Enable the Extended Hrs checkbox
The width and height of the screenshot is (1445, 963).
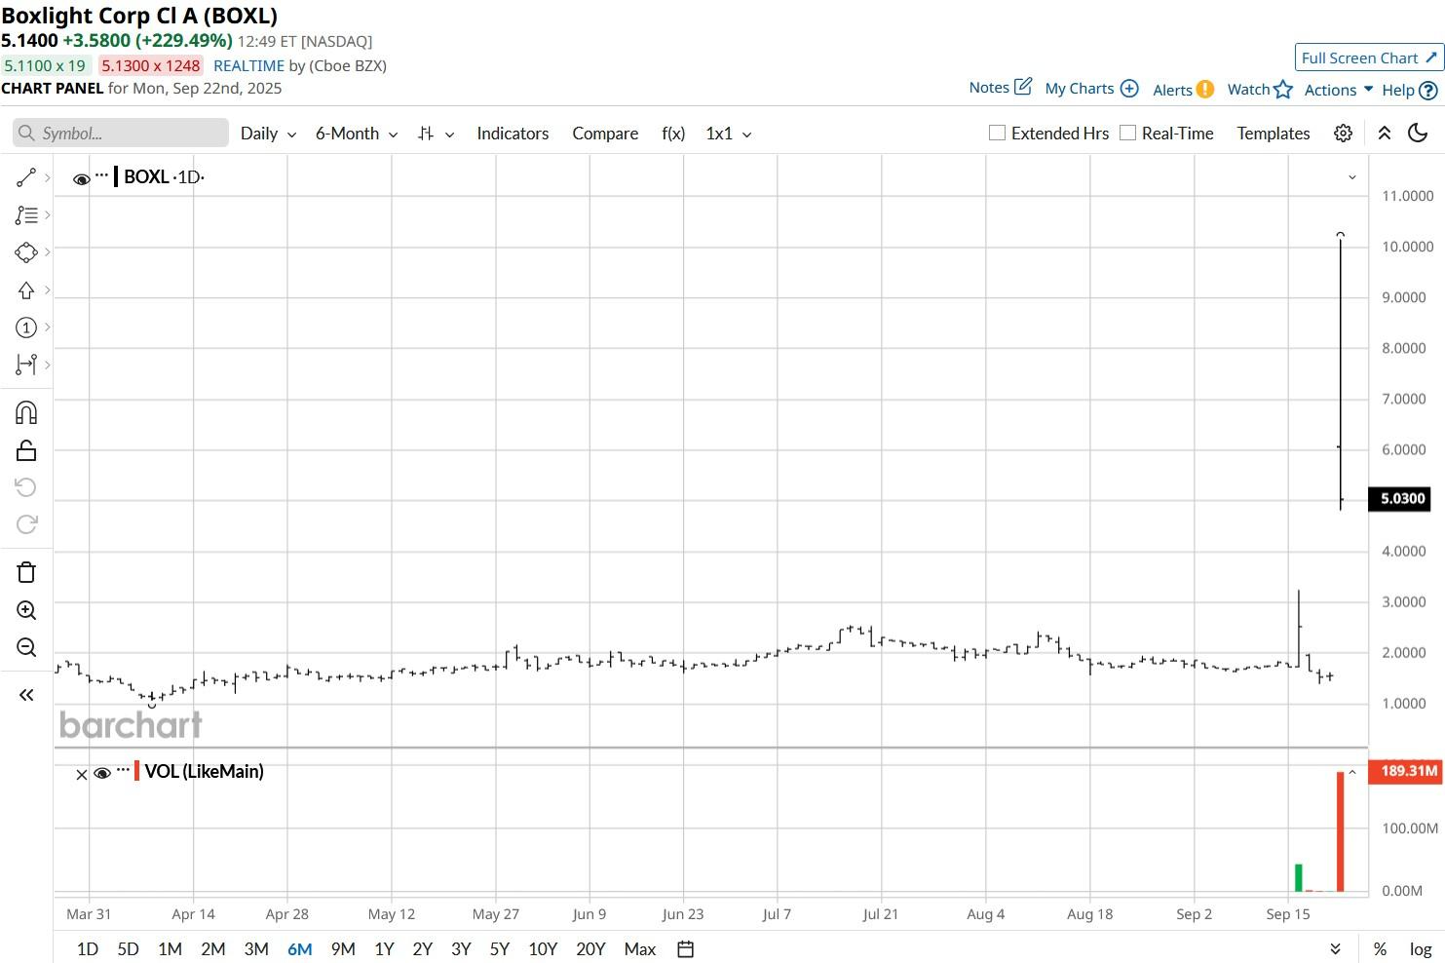coord(997,133)
